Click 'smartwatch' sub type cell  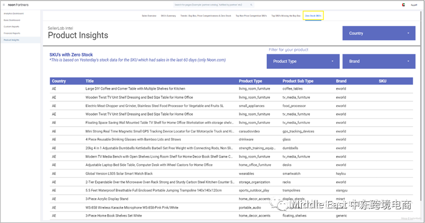[291, 173]
